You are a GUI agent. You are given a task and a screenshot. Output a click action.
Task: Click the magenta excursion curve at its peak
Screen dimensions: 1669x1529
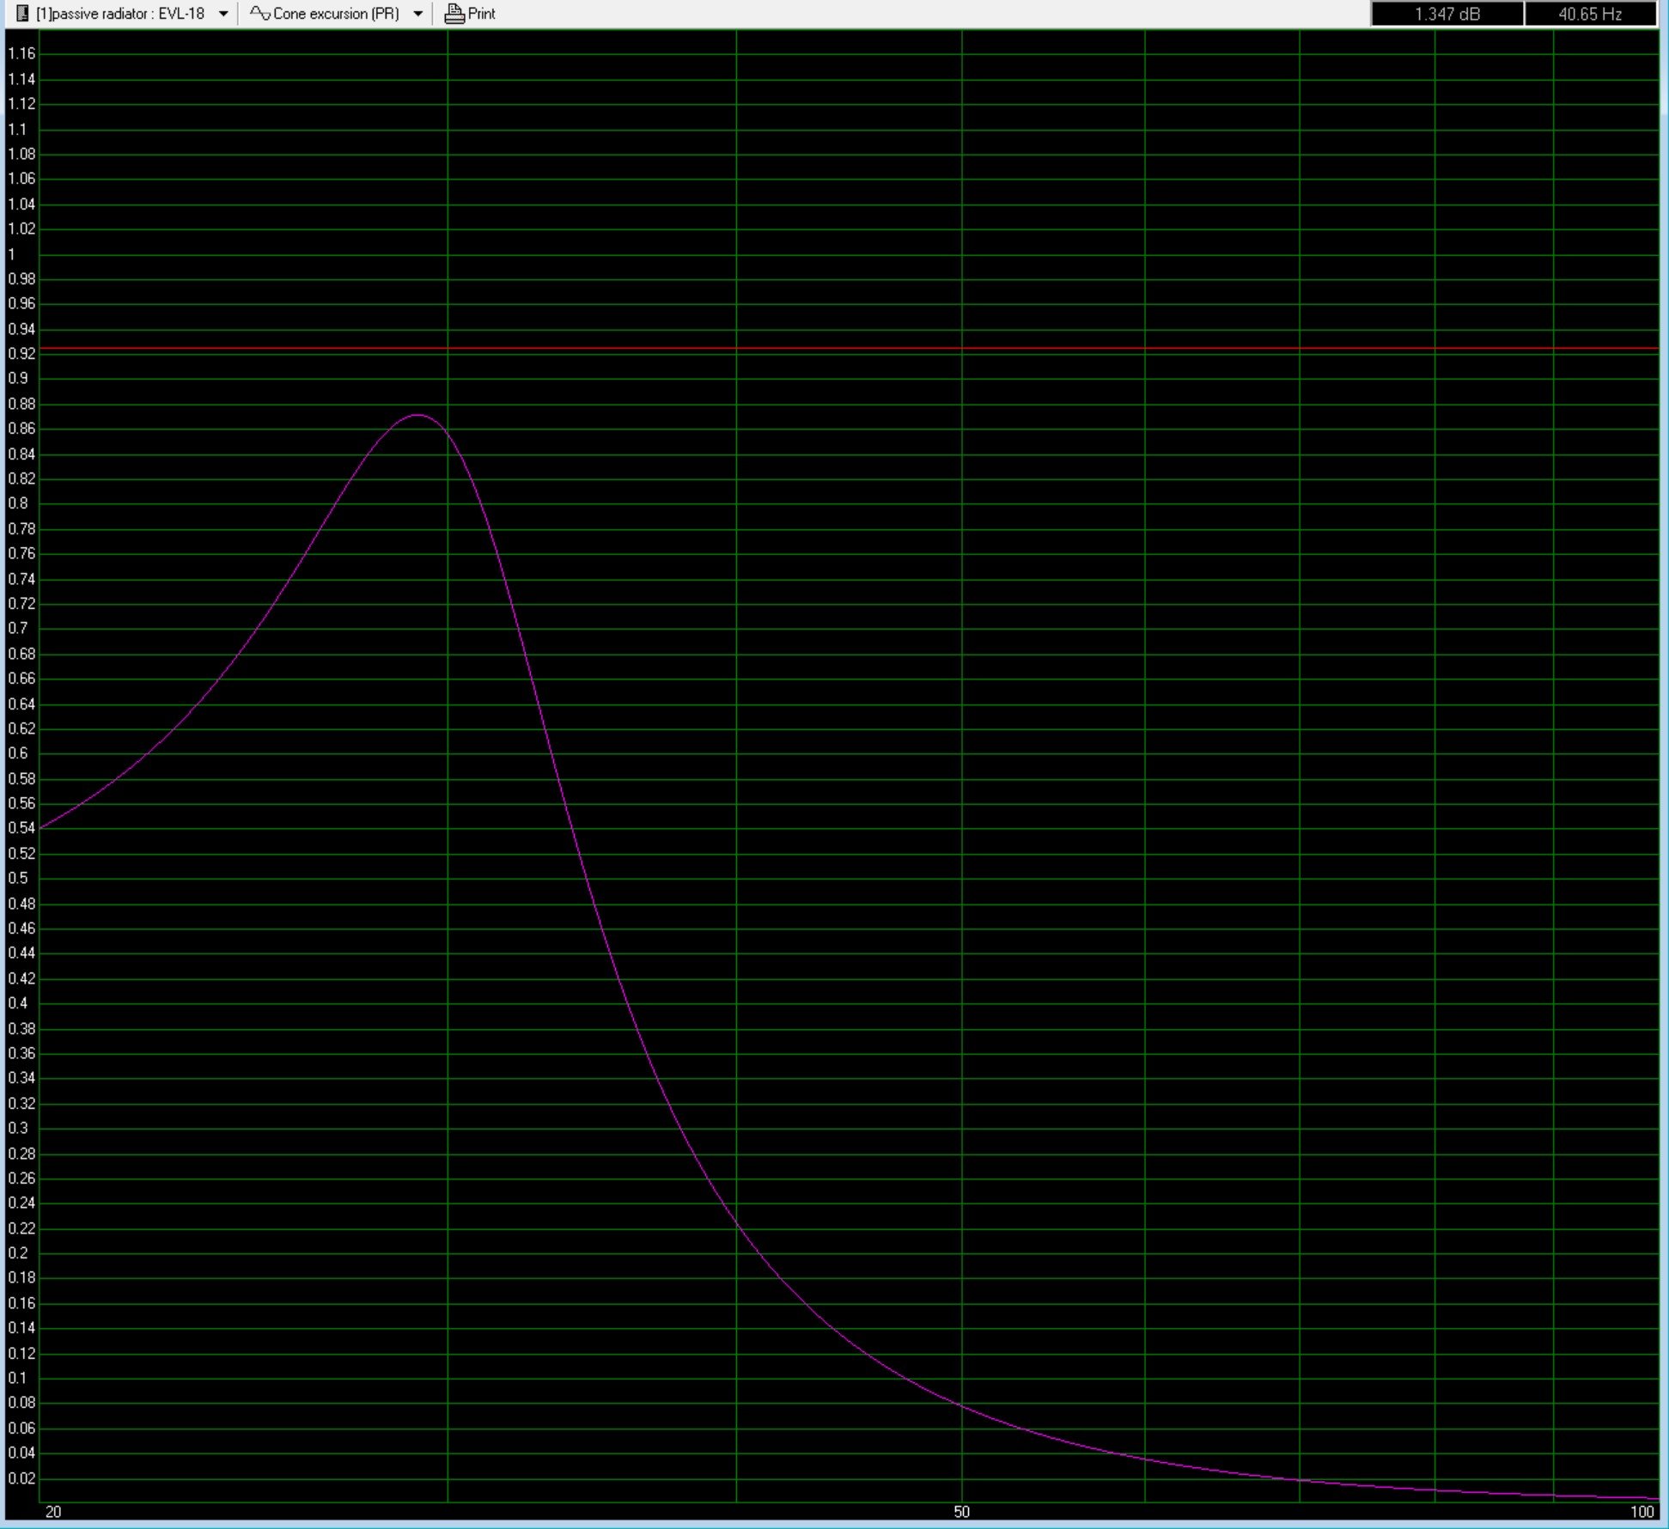[x=418, y=415]
